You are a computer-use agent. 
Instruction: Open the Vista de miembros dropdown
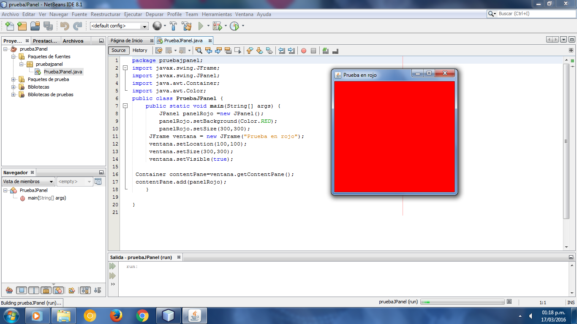(x=28, y=181)
